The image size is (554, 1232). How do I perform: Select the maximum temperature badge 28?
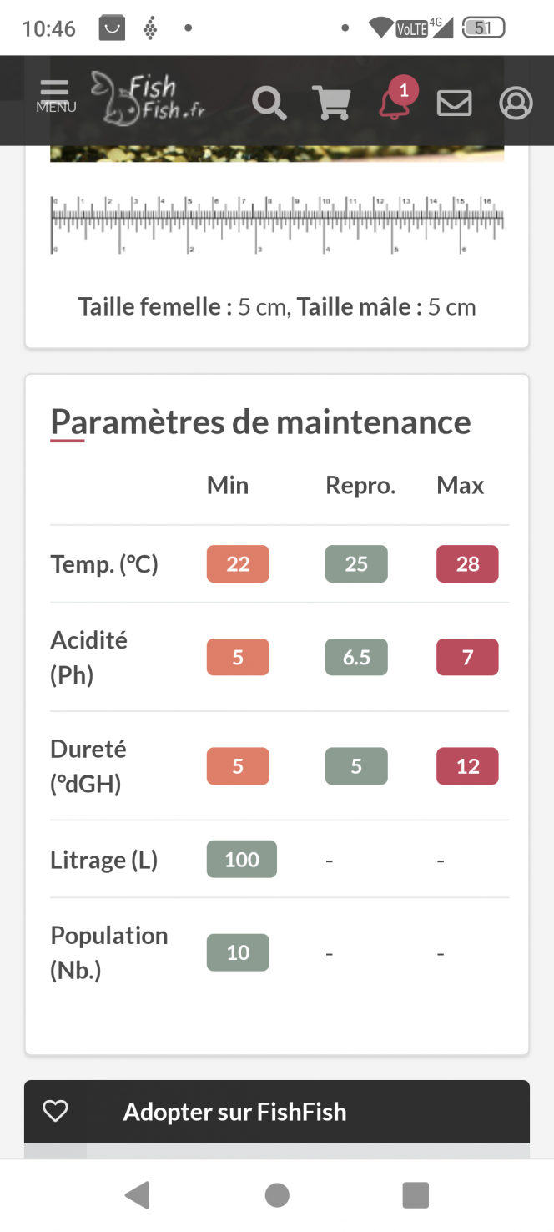tap(467, 563)
